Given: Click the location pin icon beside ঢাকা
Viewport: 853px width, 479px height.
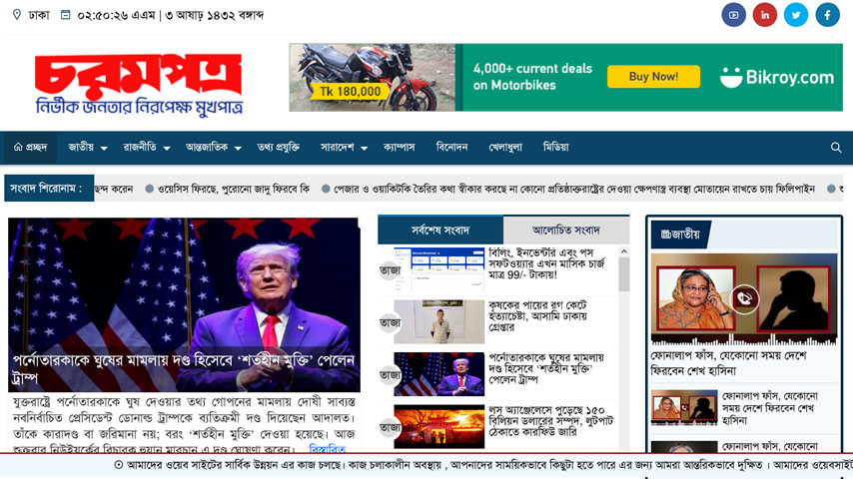Looking at the screenshot, I should (x=17, y=15).
